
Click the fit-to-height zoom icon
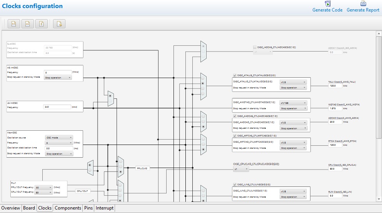(42, 24)
